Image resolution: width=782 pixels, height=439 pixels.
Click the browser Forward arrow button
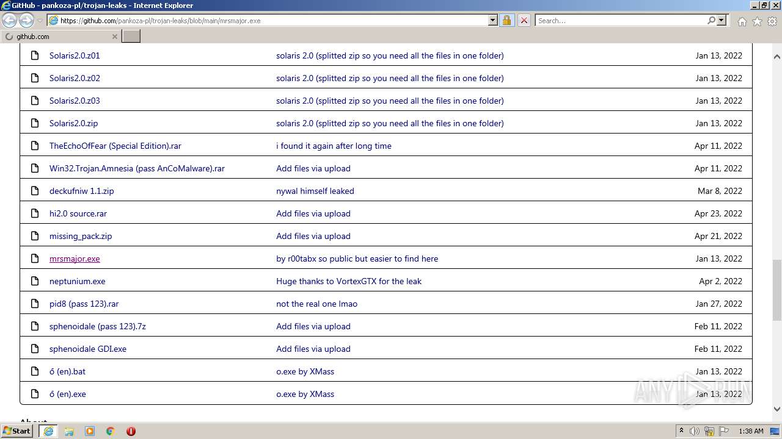pos(26,20)
